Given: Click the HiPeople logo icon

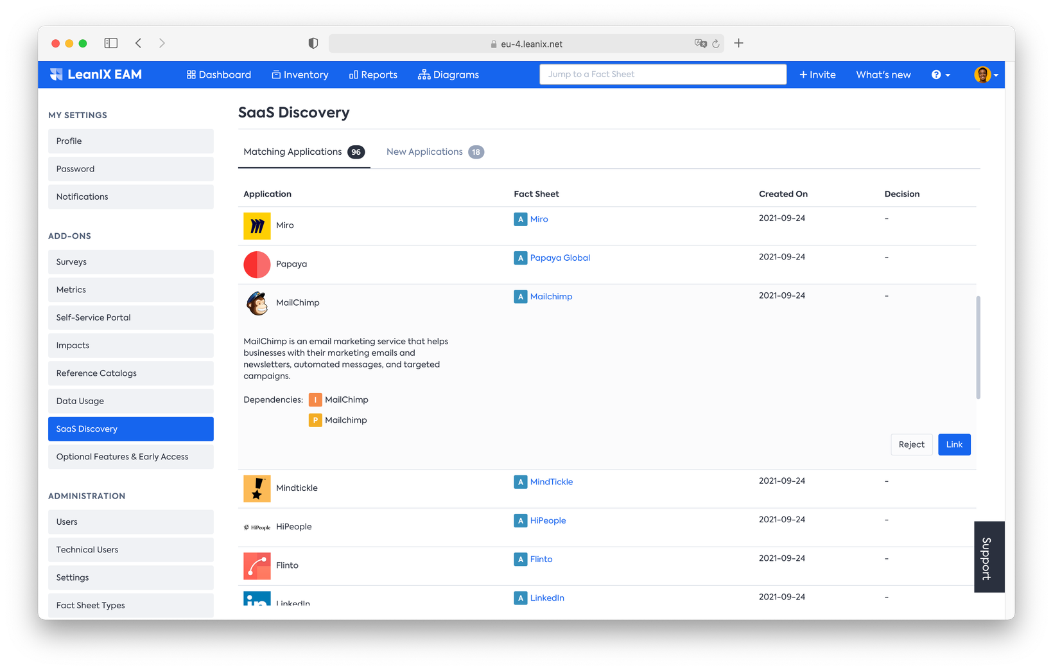Looking at the screenshot, I should tap(257, 527).
